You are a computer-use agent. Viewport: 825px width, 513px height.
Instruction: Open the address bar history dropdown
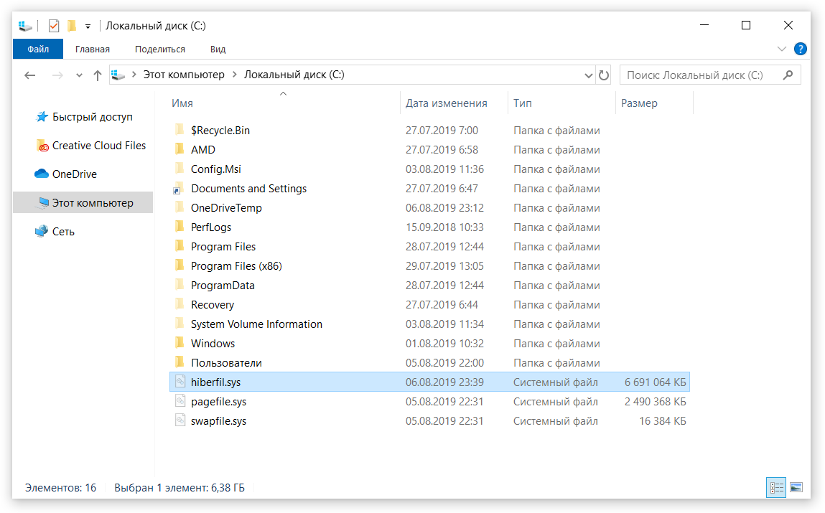588,75
